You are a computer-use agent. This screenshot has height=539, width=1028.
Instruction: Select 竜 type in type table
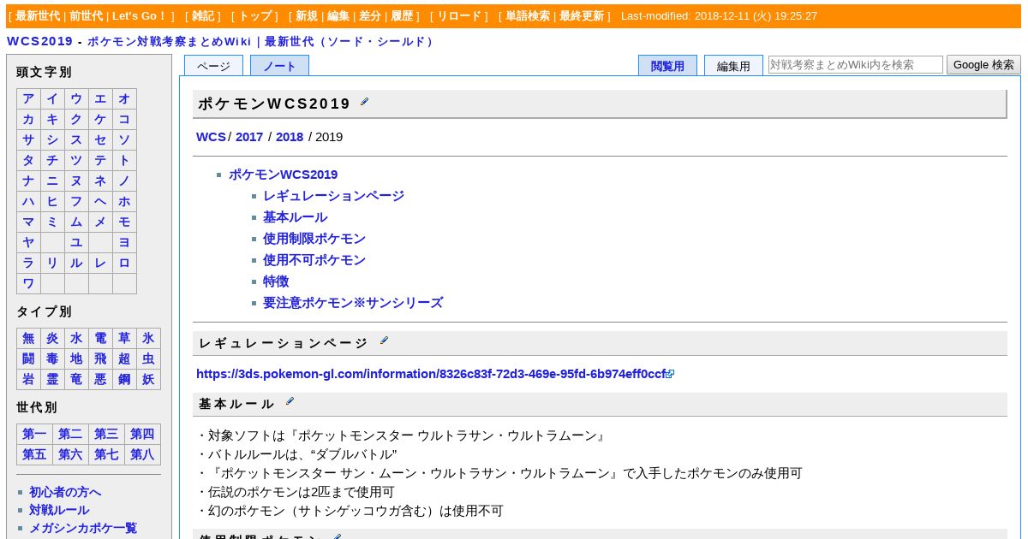pos(76,380)
